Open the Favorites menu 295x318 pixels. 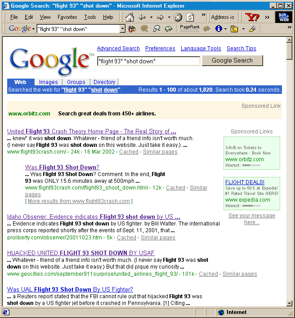tap(67, 17)
